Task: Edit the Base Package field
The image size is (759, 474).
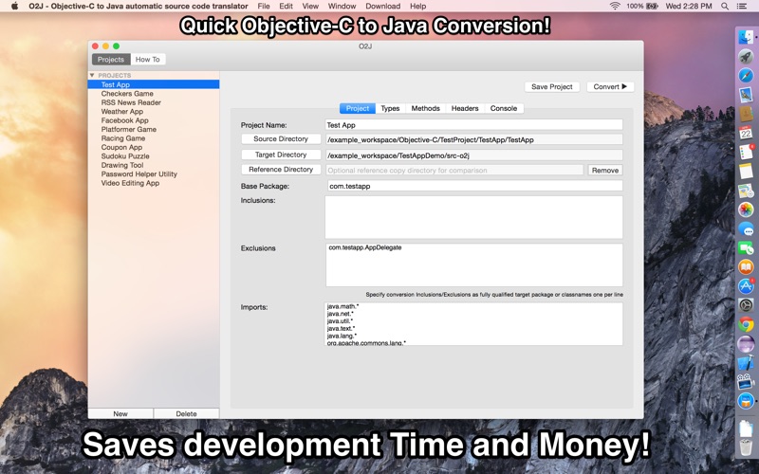Action: pos(475,186)
